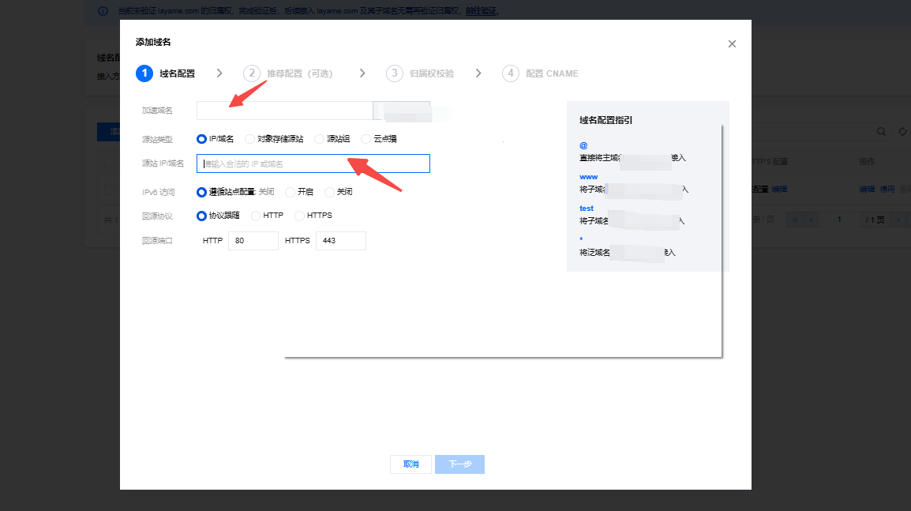This screenshot has width=911, height=511.
Task: Close the 添加域名 dialog with the X
Action: [732, 44]
